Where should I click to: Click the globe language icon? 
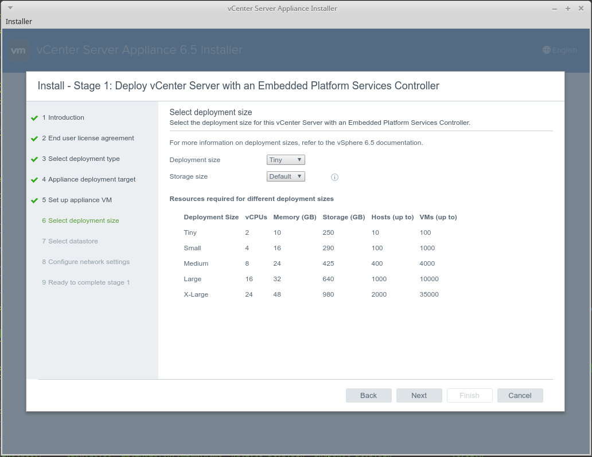[547, 50]
